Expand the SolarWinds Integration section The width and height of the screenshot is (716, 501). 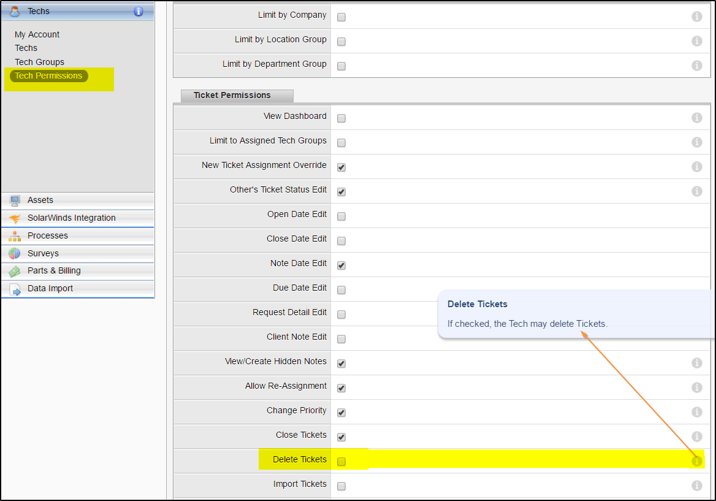(78, 218)
